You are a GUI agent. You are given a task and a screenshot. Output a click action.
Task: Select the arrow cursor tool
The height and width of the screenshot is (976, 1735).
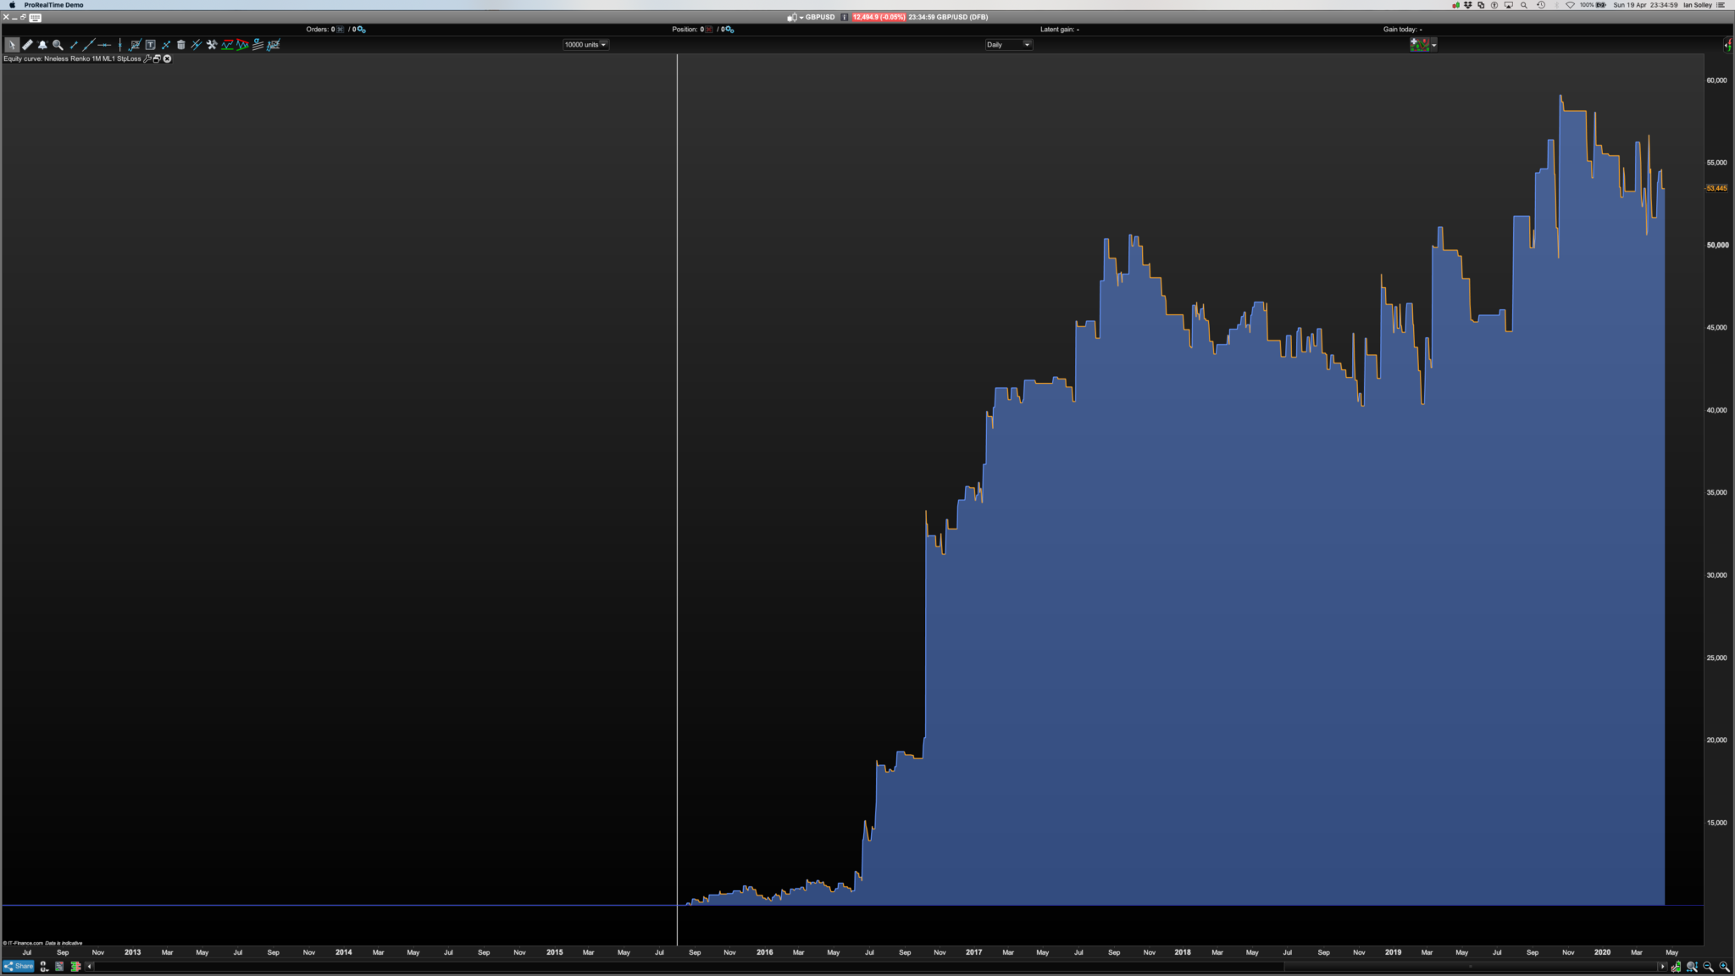pos(12,45)
